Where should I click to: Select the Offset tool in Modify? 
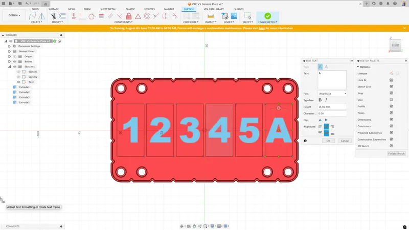point(62,16)
